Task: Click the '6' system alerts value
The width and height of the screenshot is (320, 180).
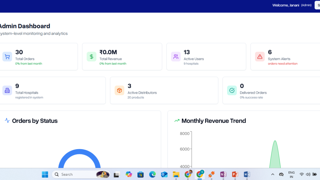Action: (x=270, y=52)
